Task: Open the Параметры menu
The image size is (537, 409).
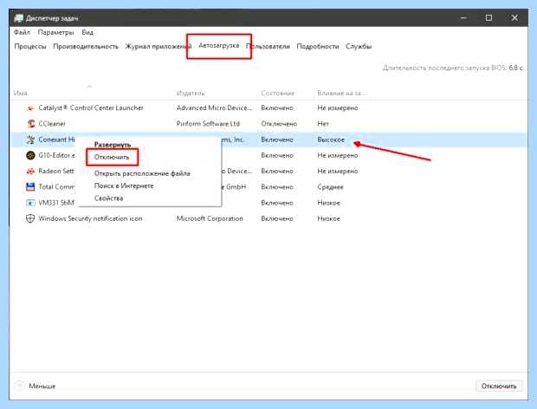Action: (55, 32)
